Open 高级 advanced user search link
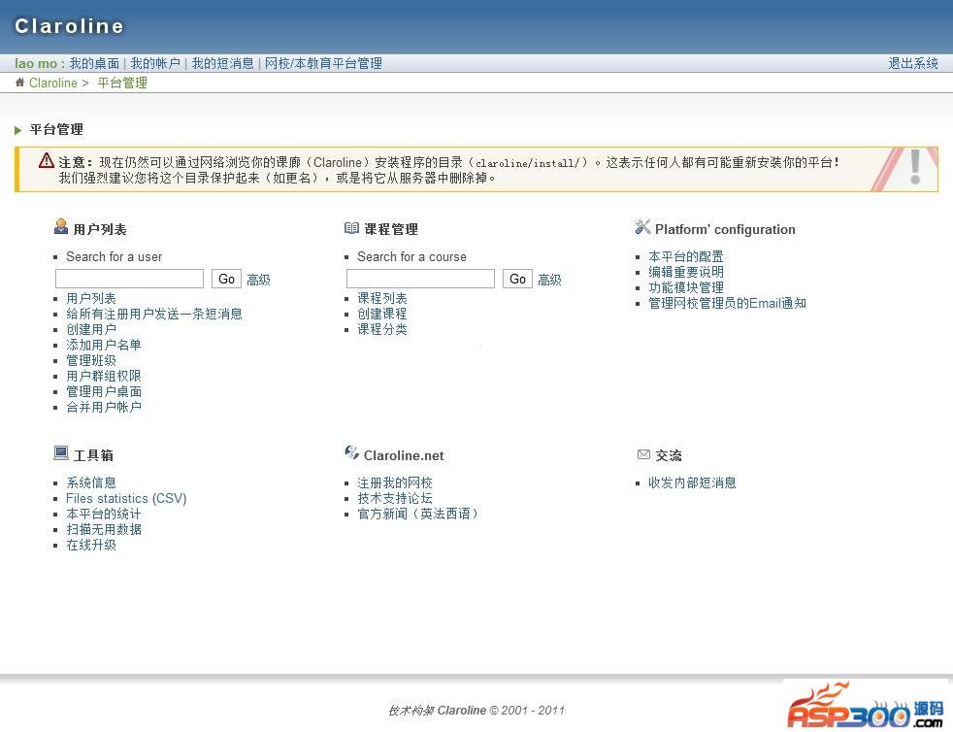Image resolution: width=953 pixels, height=732 pixels. pyautogui.click(x=258, y=280)
